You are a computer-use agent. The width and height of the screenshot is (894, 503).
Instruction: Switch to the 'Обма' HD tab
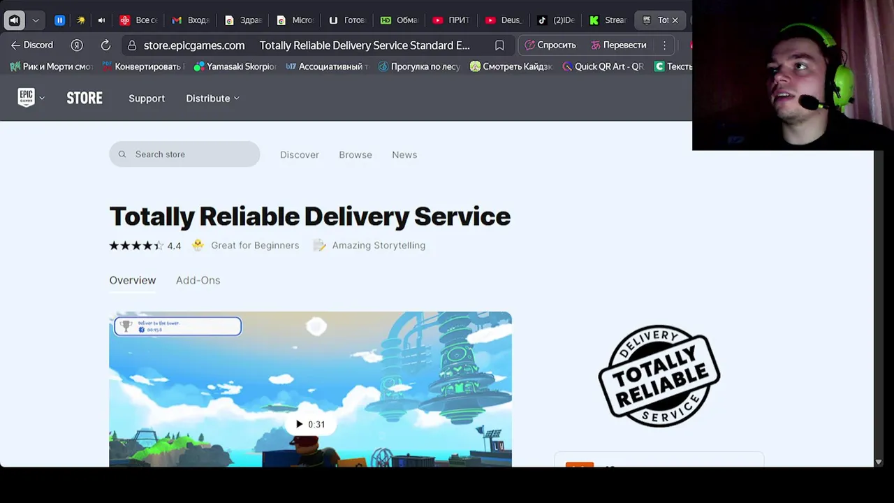point(400,20)
